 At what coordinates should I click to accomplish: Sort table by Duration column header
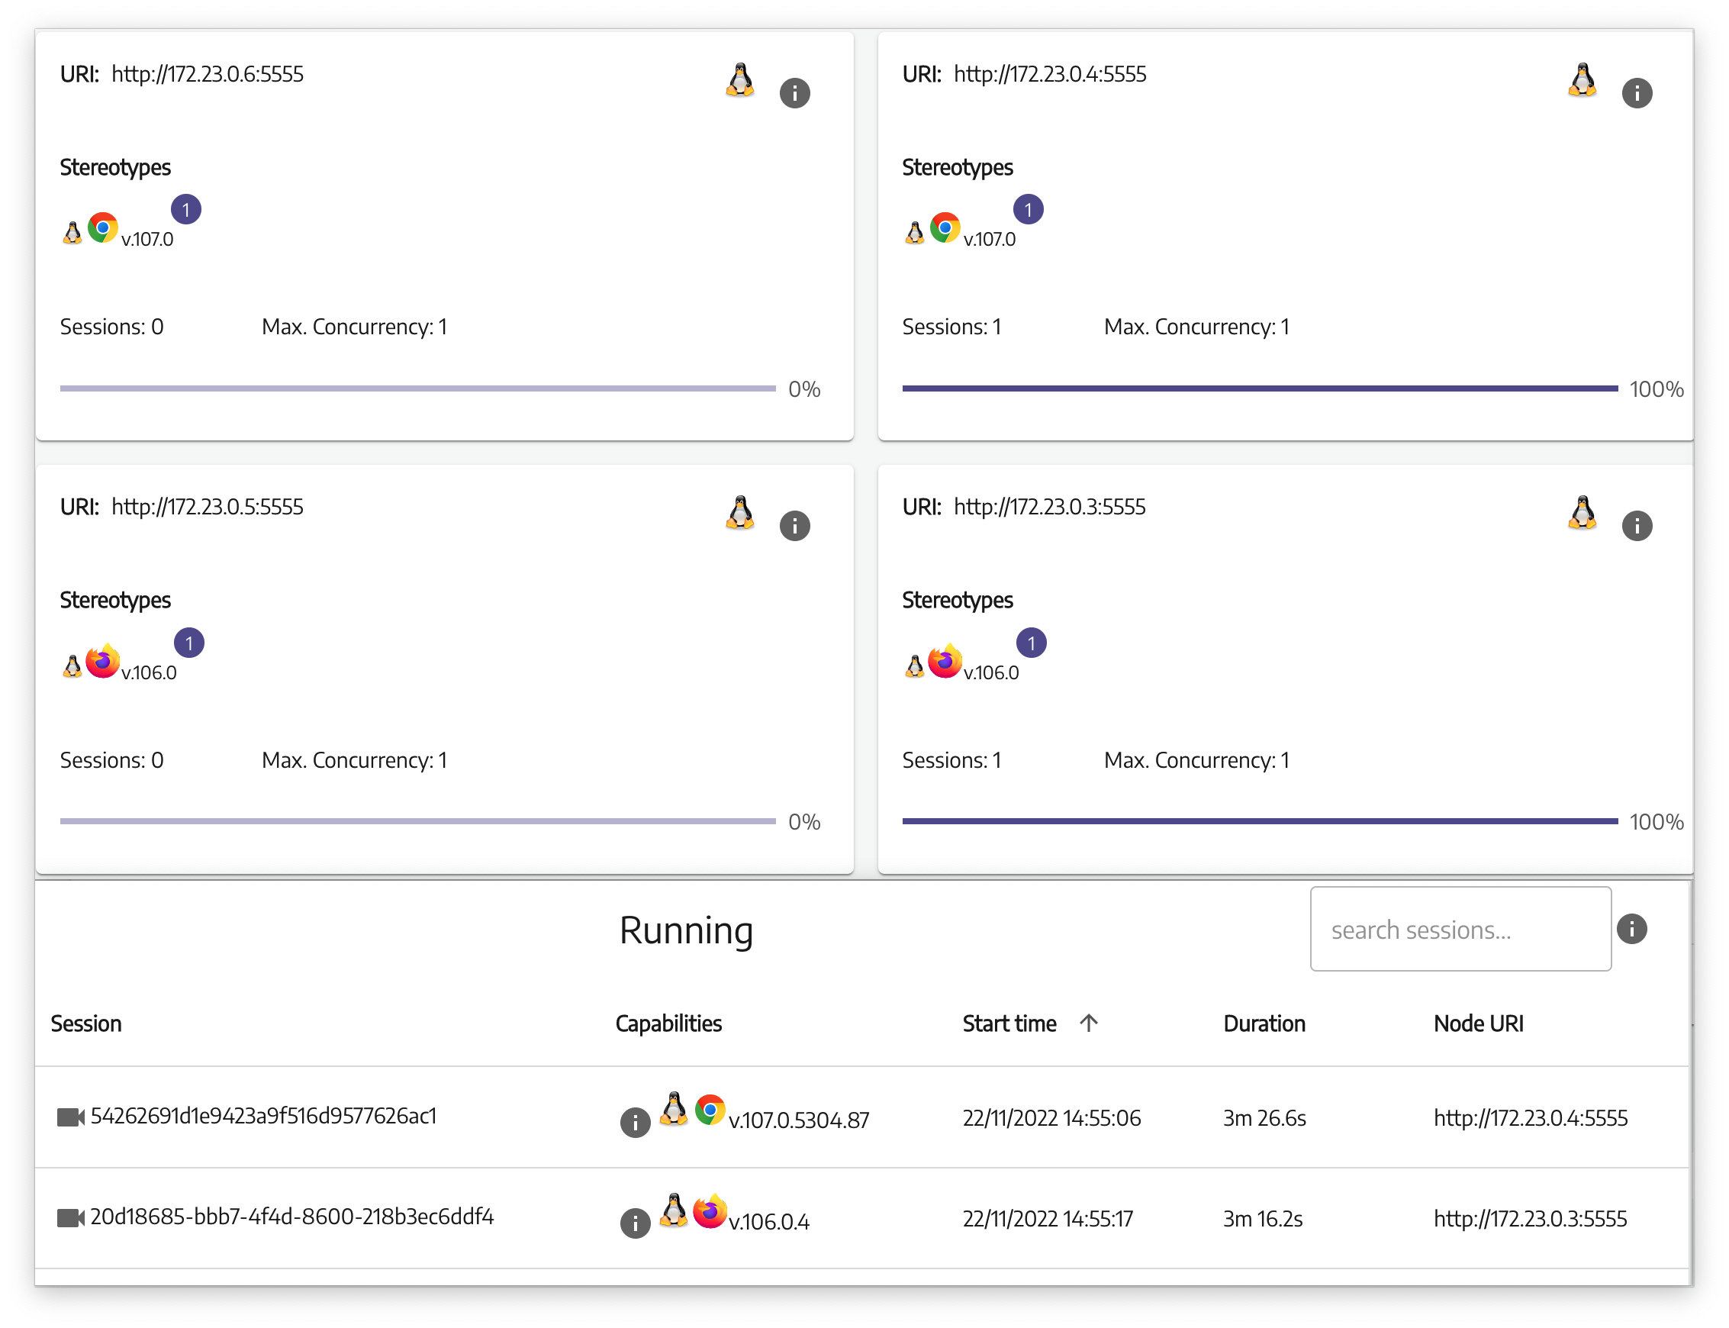coord(1264,1023)
